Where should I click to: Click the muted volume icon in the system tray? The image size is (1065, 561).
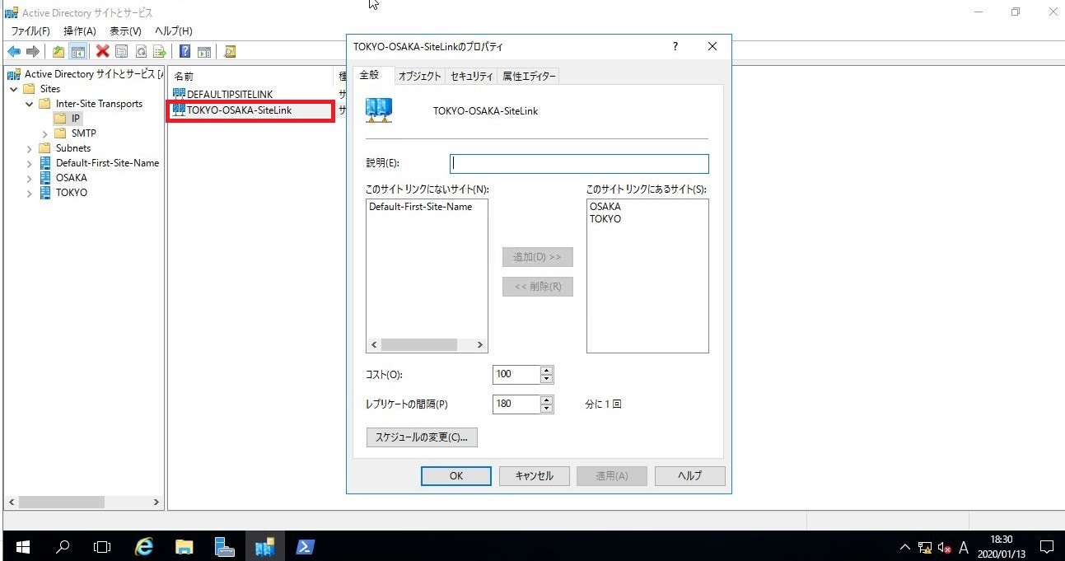coord(942,546)
